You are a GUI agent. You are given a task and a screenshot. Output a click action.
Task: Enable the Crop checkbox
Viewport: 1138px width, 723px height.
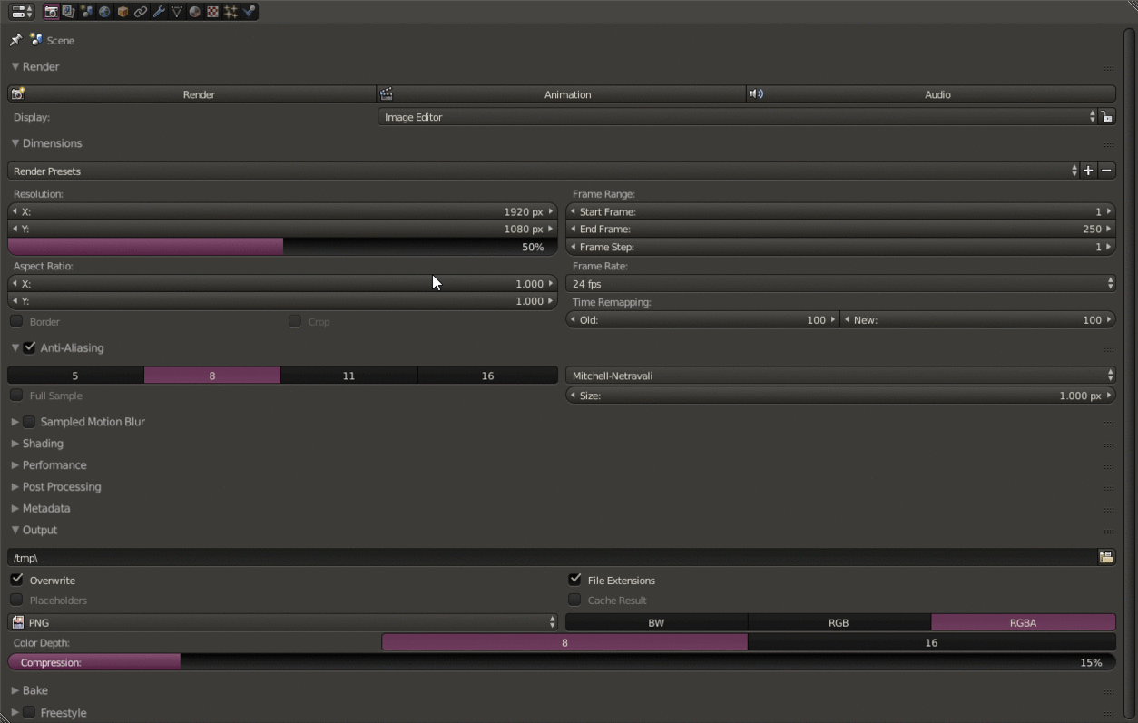[x=294, y=321]
